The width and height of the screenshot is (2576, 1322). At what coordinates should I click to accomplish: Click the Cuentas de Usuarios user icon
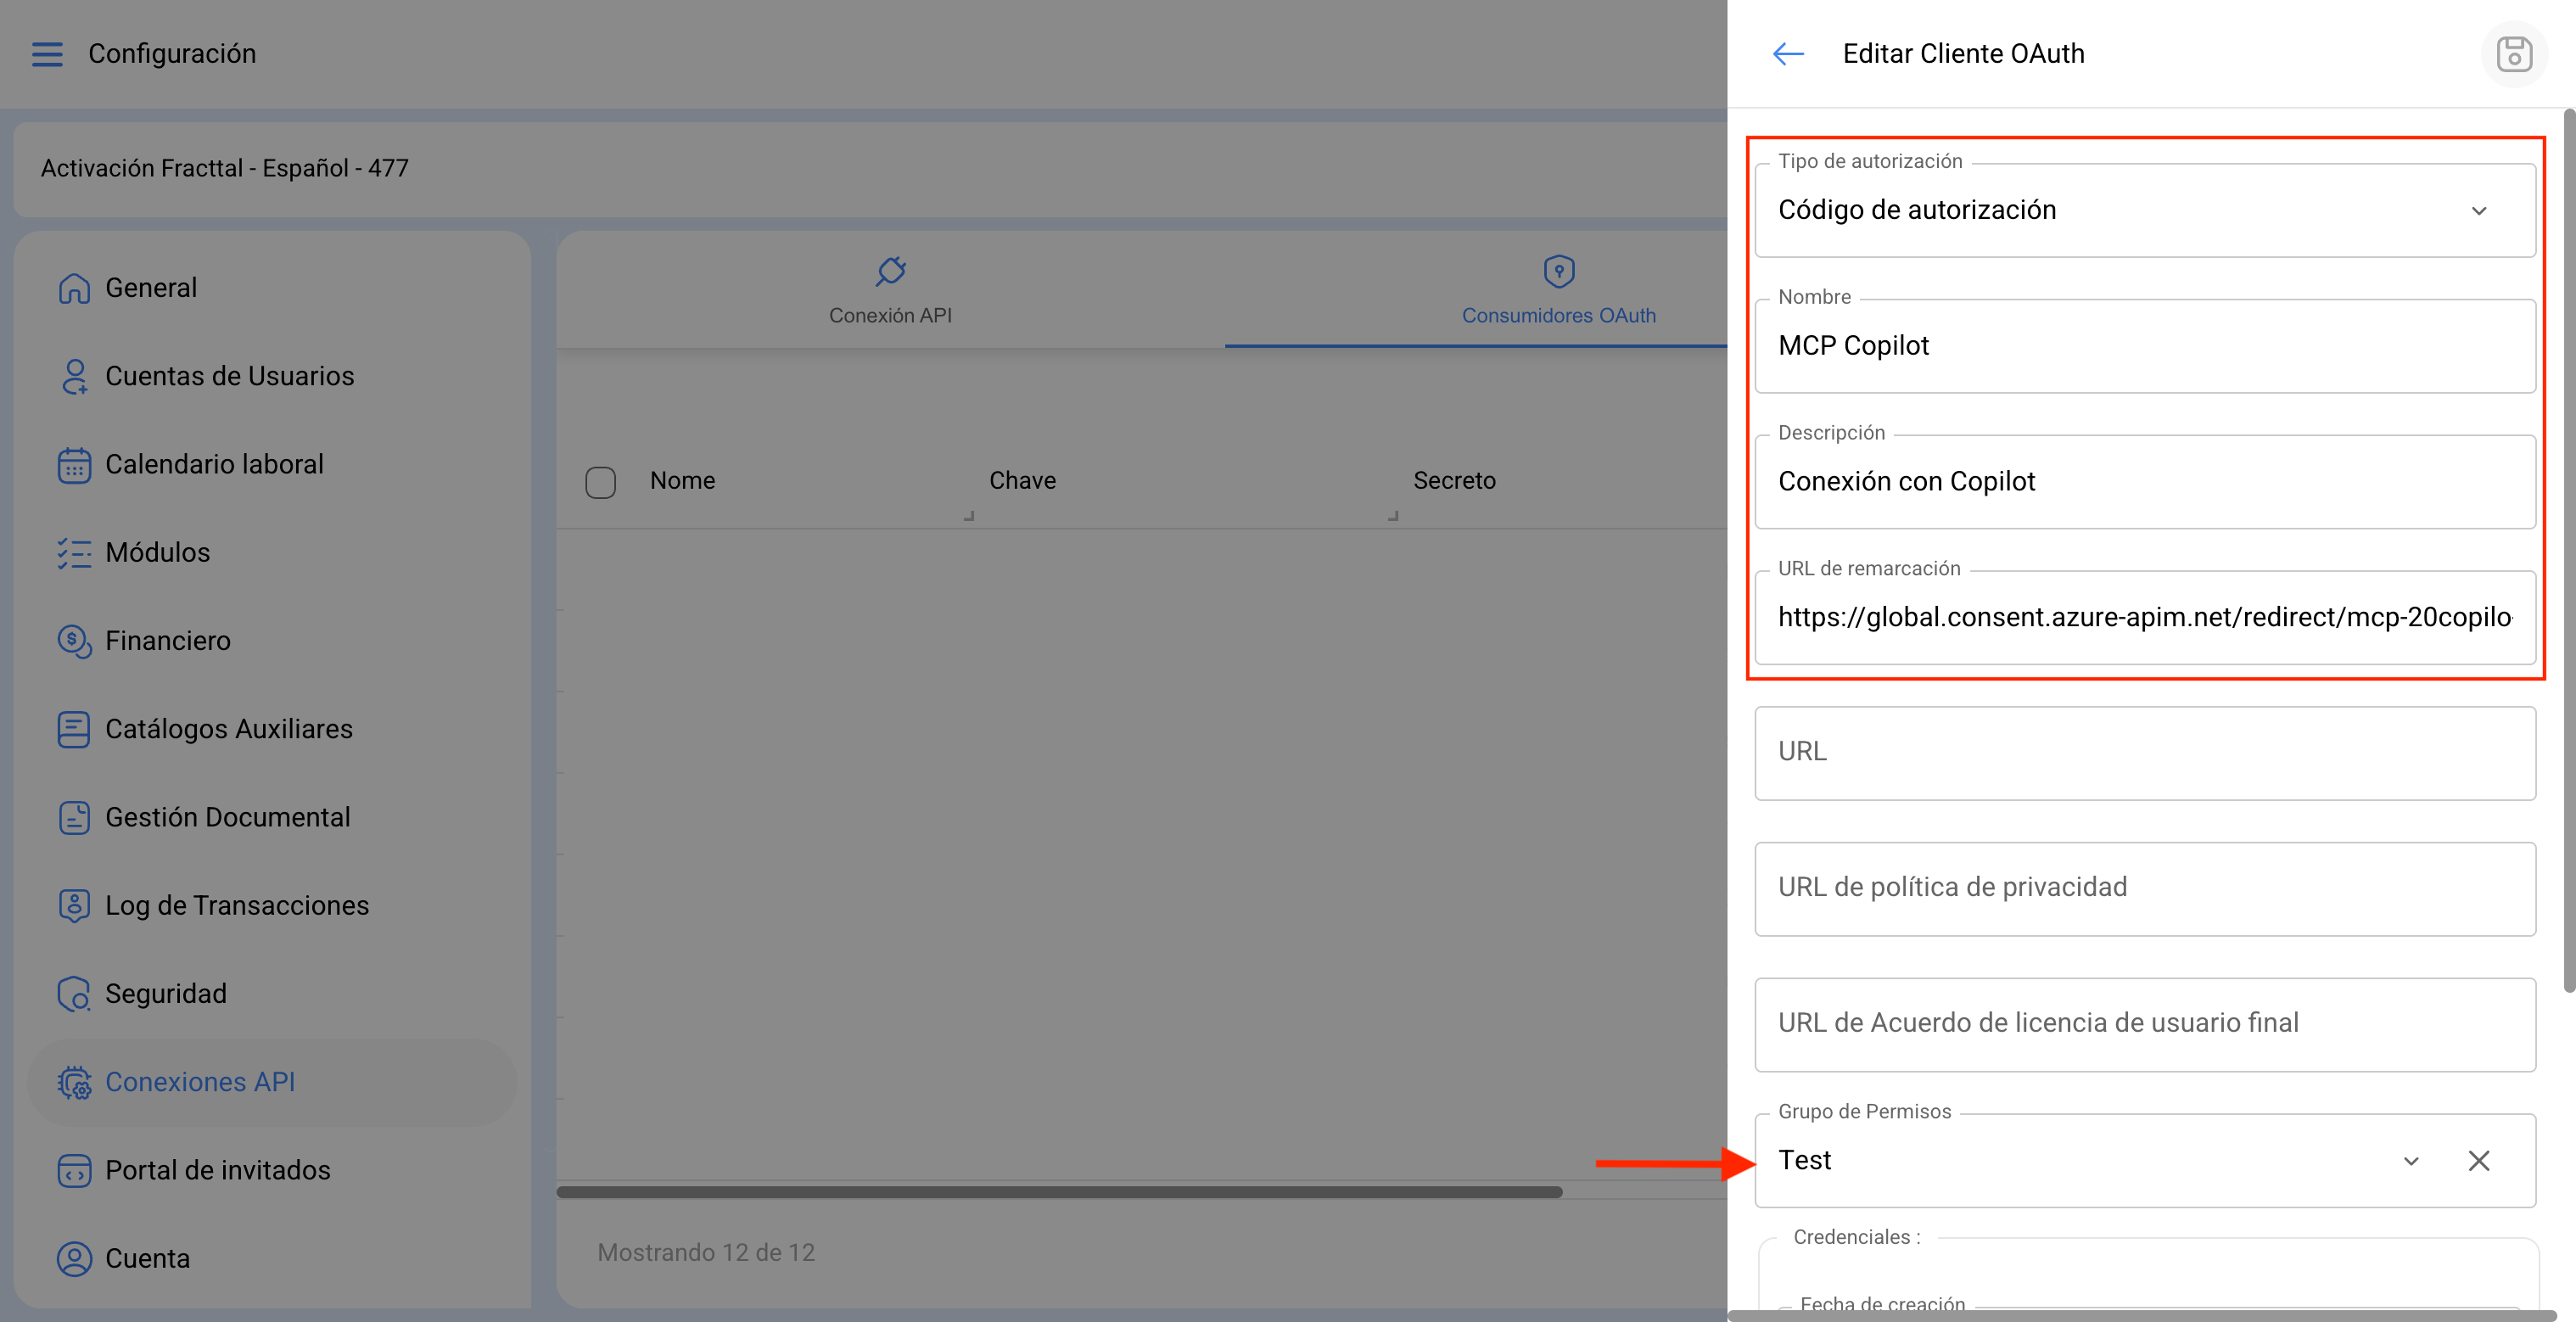[x=74, y=376]
